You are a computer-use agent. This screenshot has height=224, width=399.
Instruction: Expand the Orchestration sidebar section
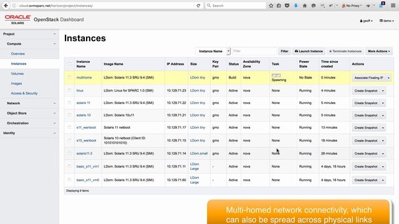(29, 123)
